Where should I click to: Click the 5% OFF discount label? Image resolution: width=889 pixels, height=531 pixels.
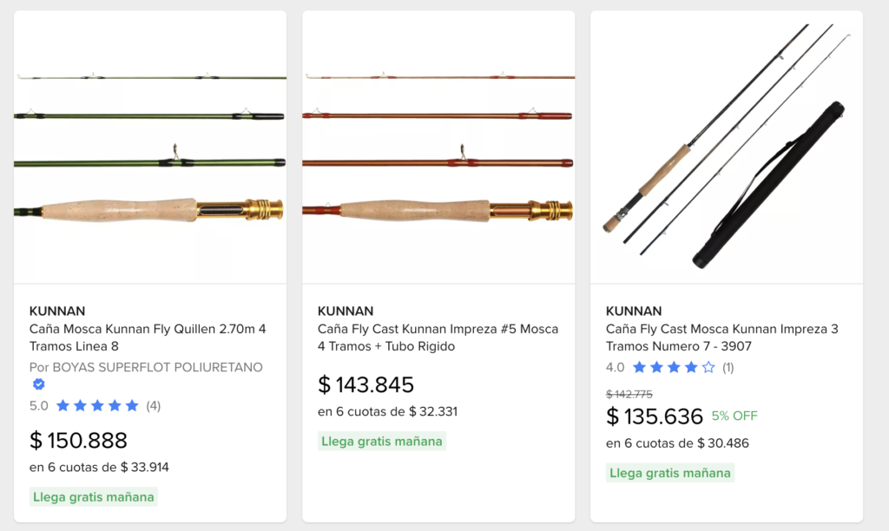(734, 416)
